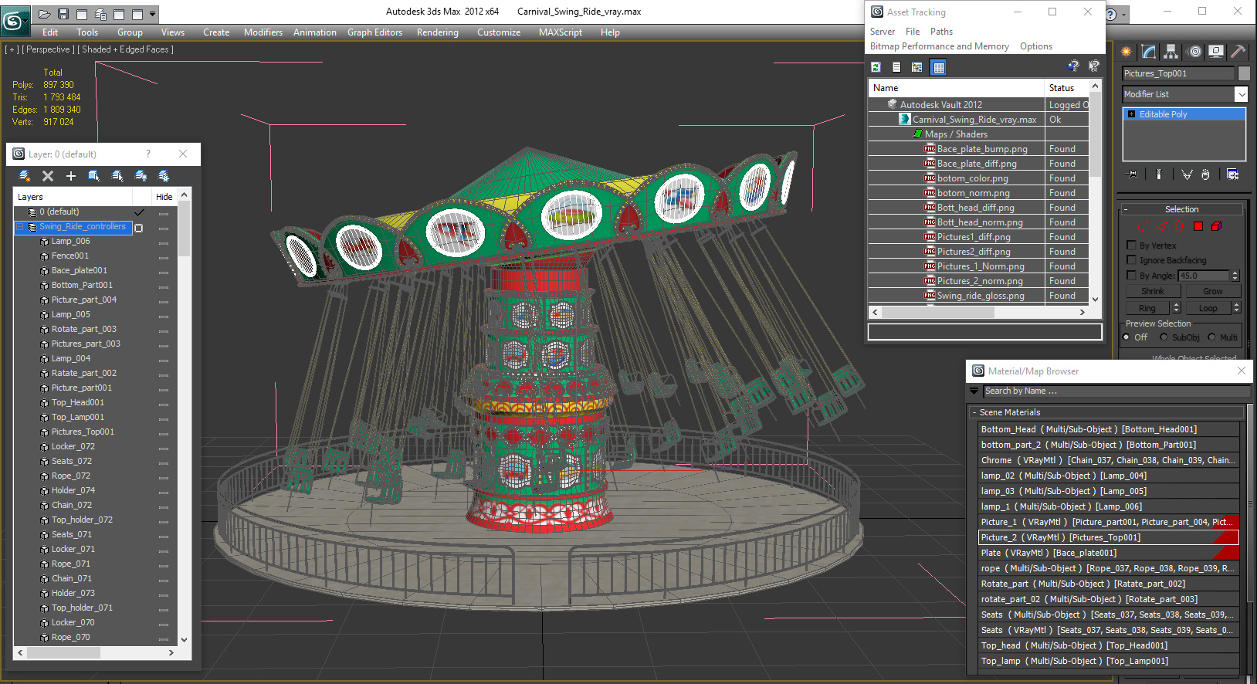The width and height of the screenshot is (1257, 684).
Task: Open the Create command panel tab
Action: click(x=1127, y=52)
